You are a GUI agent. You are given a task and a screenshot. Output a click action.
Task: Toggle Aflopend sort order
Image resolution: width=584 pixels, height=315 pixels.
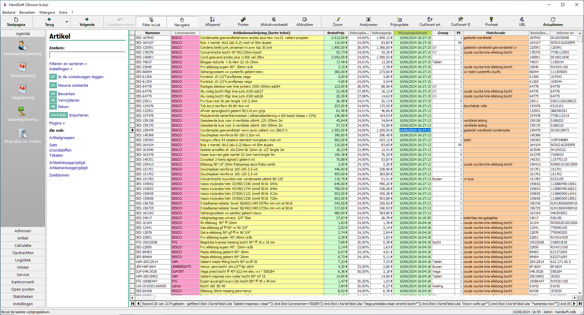coord(212,19)
